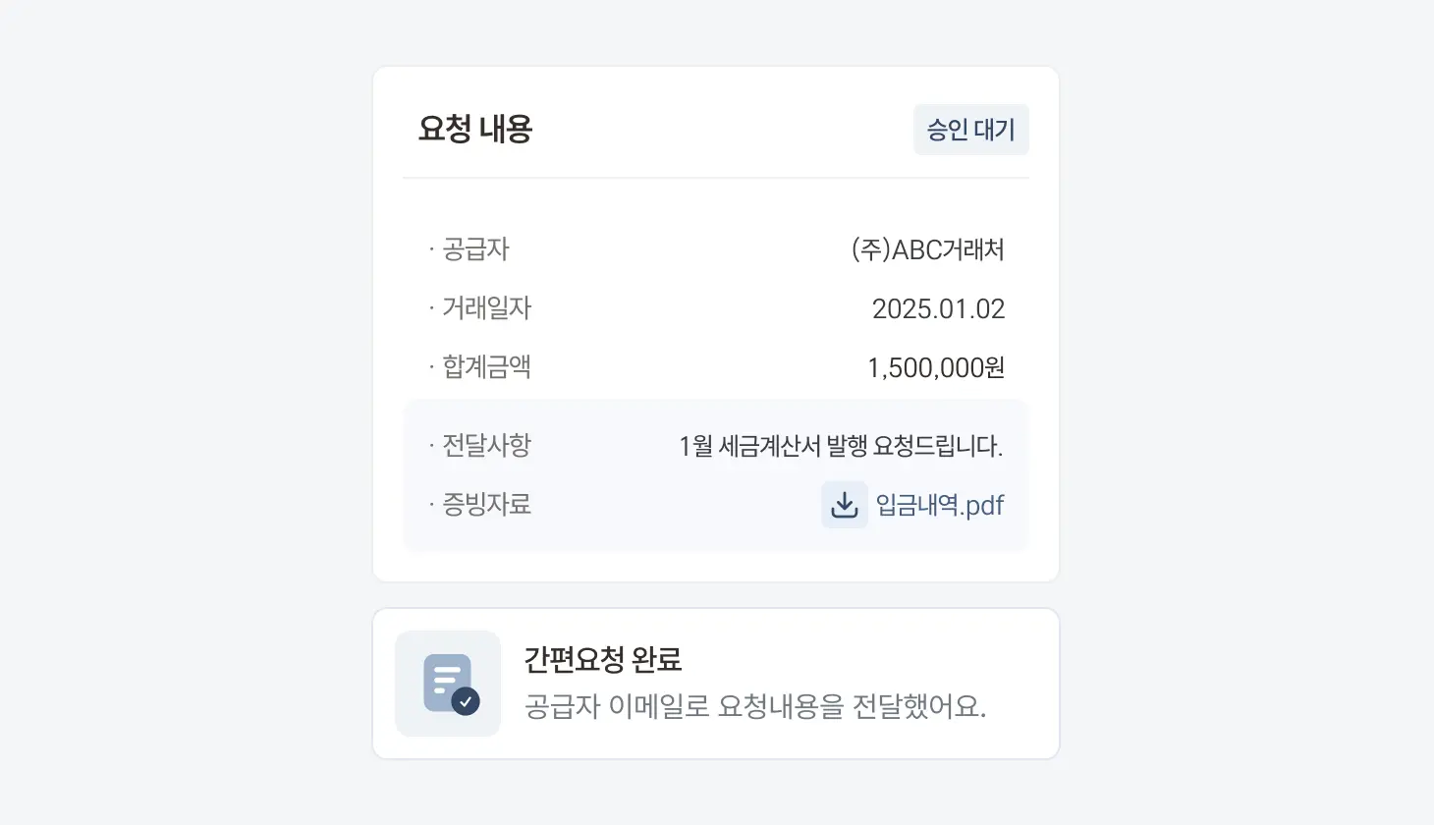Toggle the highlighted 전달사항 message row
The image size is (1434, 825).
tap(716, 446)
